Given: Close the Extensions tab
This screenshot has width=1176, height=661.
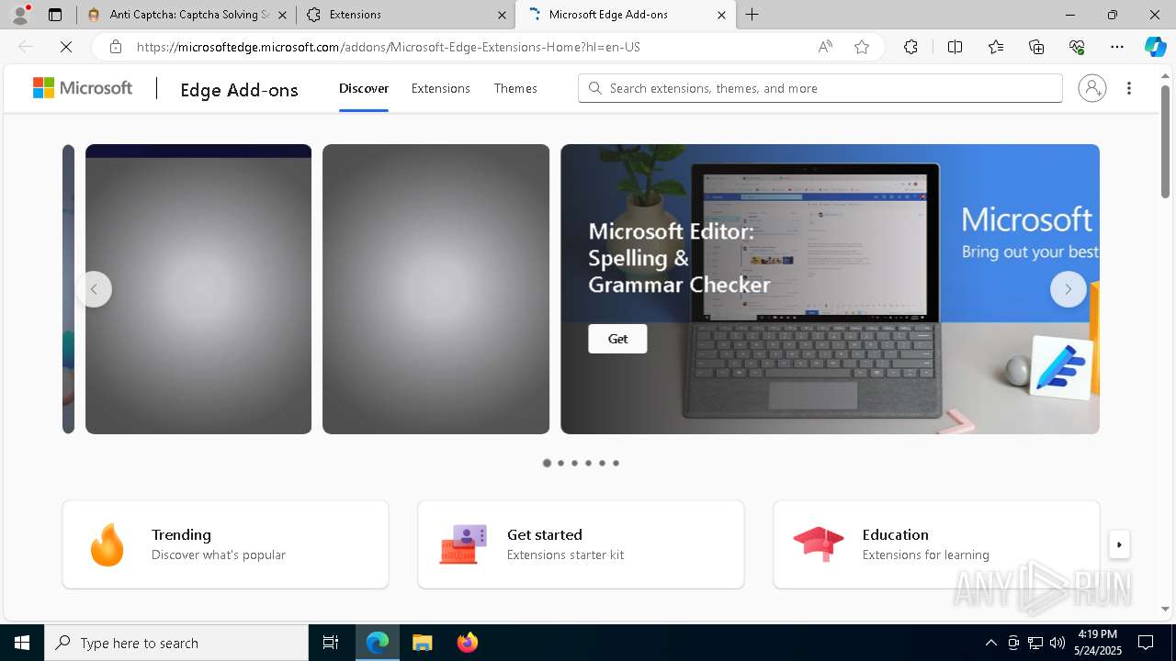Looking at the screenshot, I should coord(502,15).
